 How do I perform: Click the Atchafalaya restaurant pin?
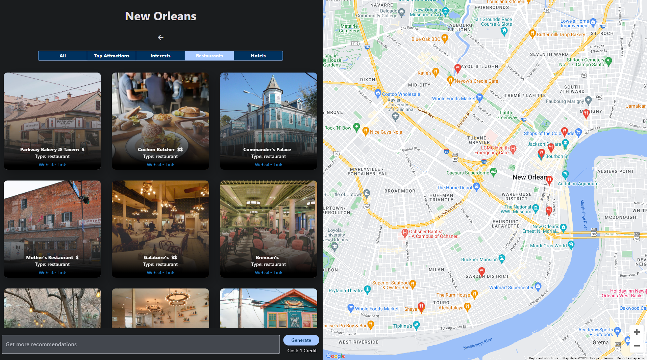(x=467, y=307)
